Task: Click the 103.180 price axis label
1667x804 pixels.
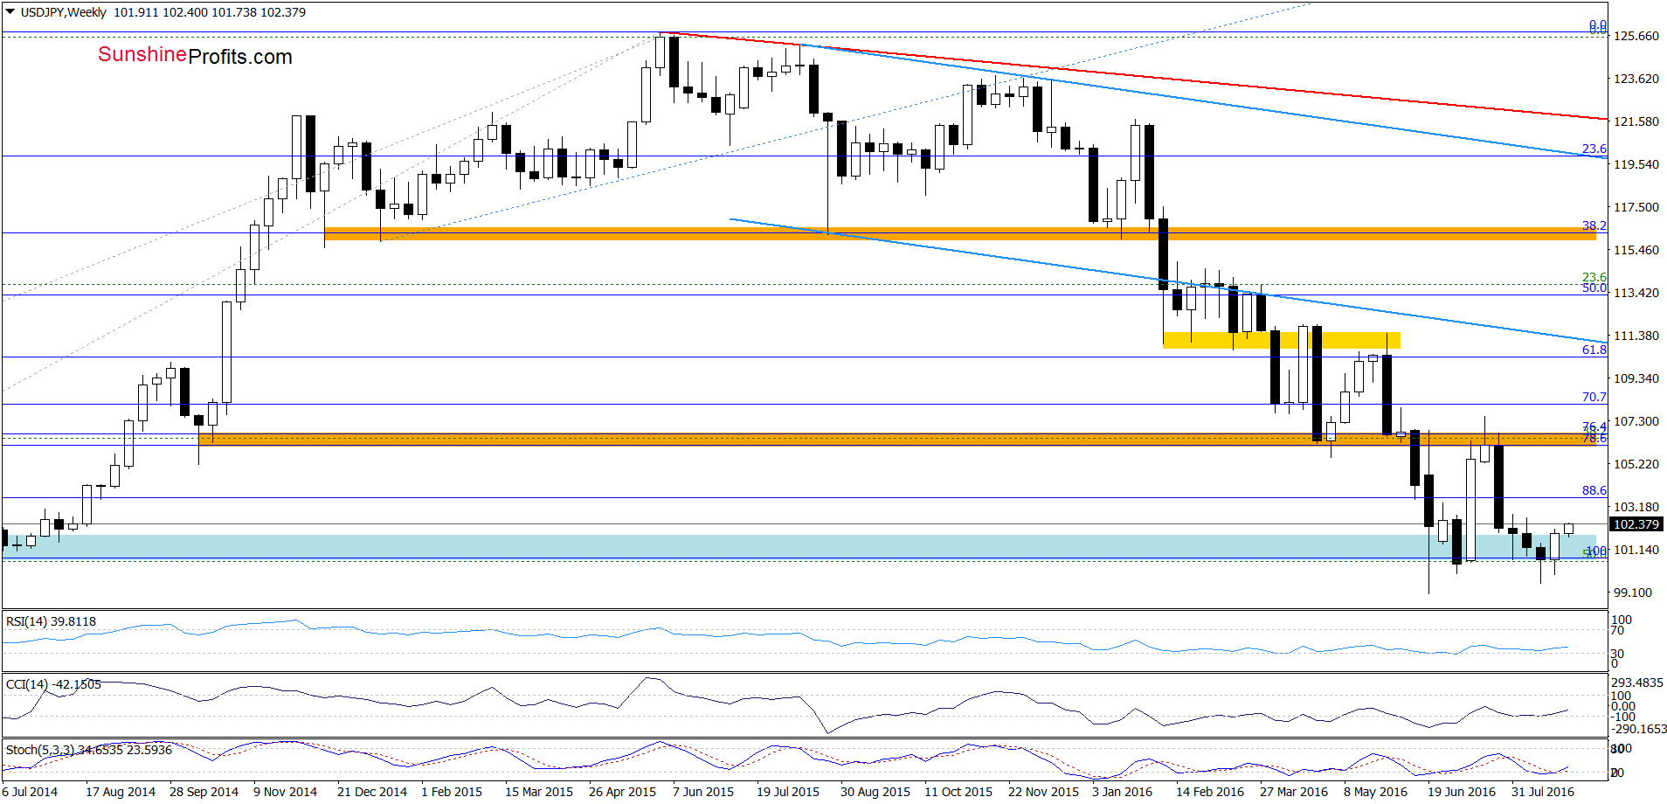Action: (x=1636, y=507)
